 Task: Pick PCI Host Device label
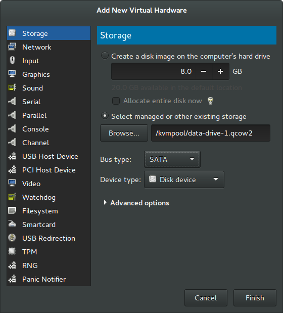pyautogui.click(x=49, y=170)
